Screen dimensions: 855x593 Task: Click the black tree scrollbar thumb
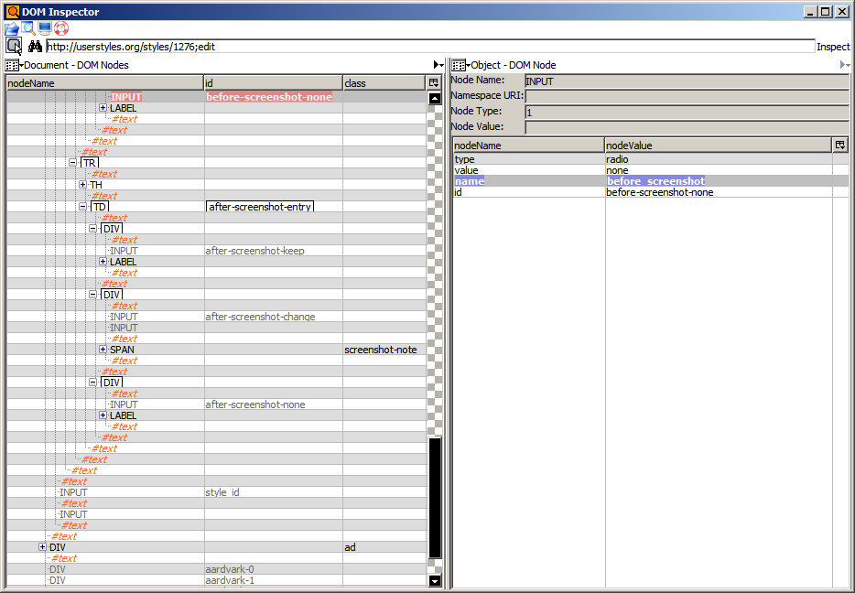(x=435, y=498)
